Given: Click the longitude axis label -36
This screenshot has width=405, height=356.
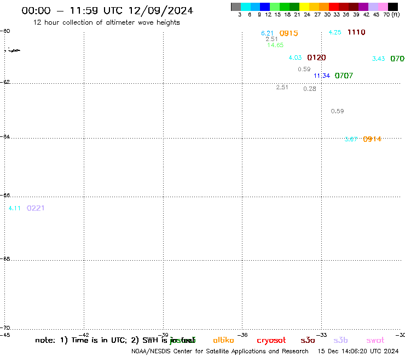Looking at the screenshot, I should point(242,335).
